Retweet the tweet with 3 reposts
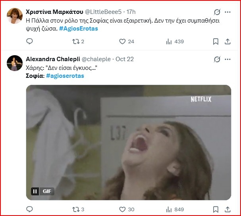This screenshot has height=216, width=241. [75, 209]
